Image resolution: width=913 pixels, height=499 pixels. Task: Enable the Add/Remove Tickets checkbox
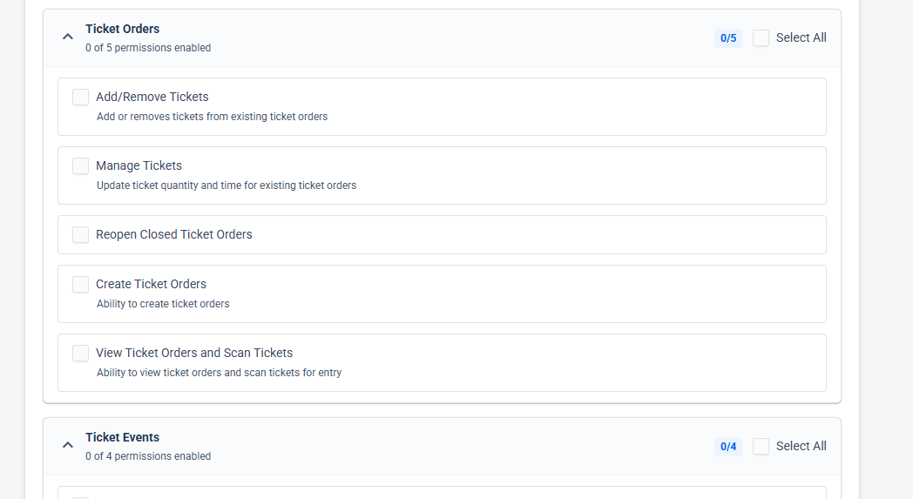coord(80,98)
